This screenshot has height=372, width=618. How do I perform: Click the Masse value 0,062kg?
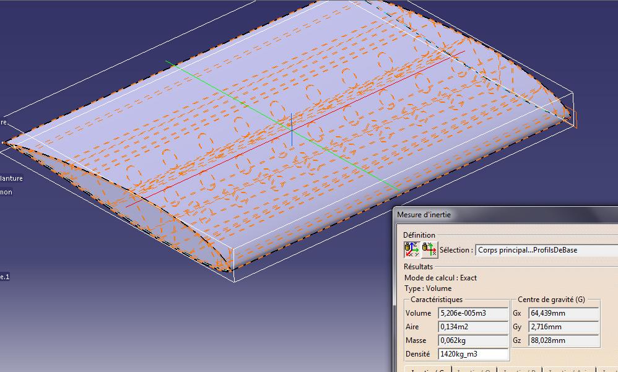coord(473,340)
